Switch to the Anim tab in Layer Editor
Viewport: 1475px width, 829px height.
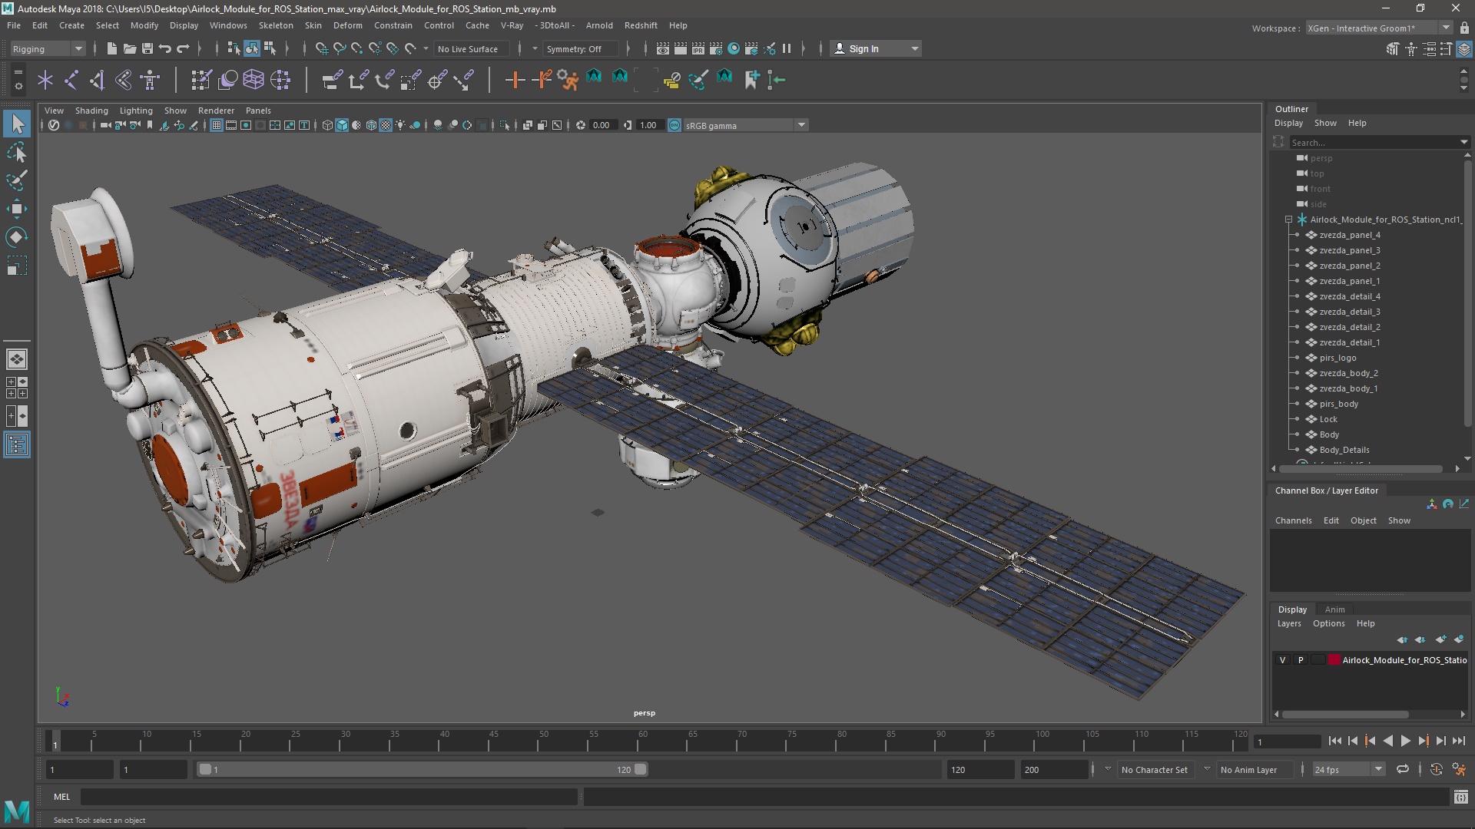tap(1334, 609)
